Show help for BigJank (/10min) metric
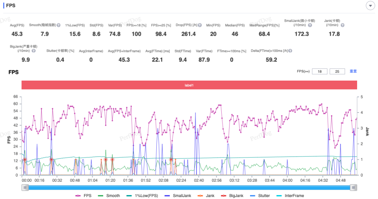This screenshot has height=199, width=378. (x=33, y=51)
